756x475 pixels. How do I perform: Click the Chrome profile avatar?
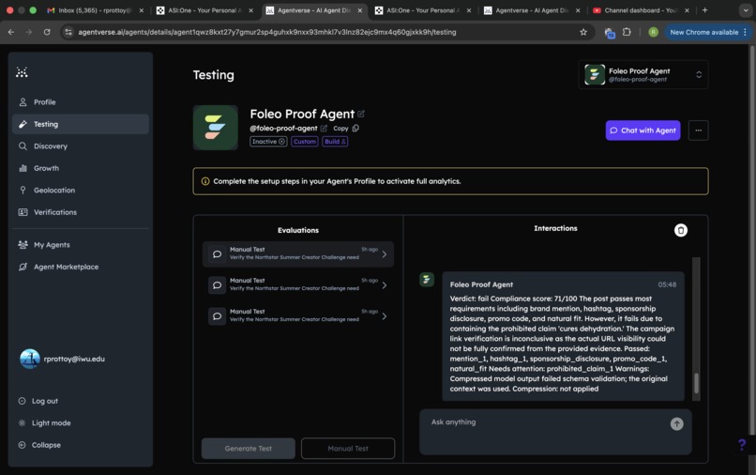tap(654, 32)
